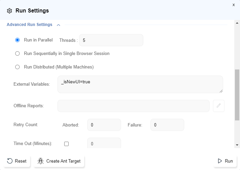Click the Reset circular arrow icon
240x170 pixels.
(10, 161)
